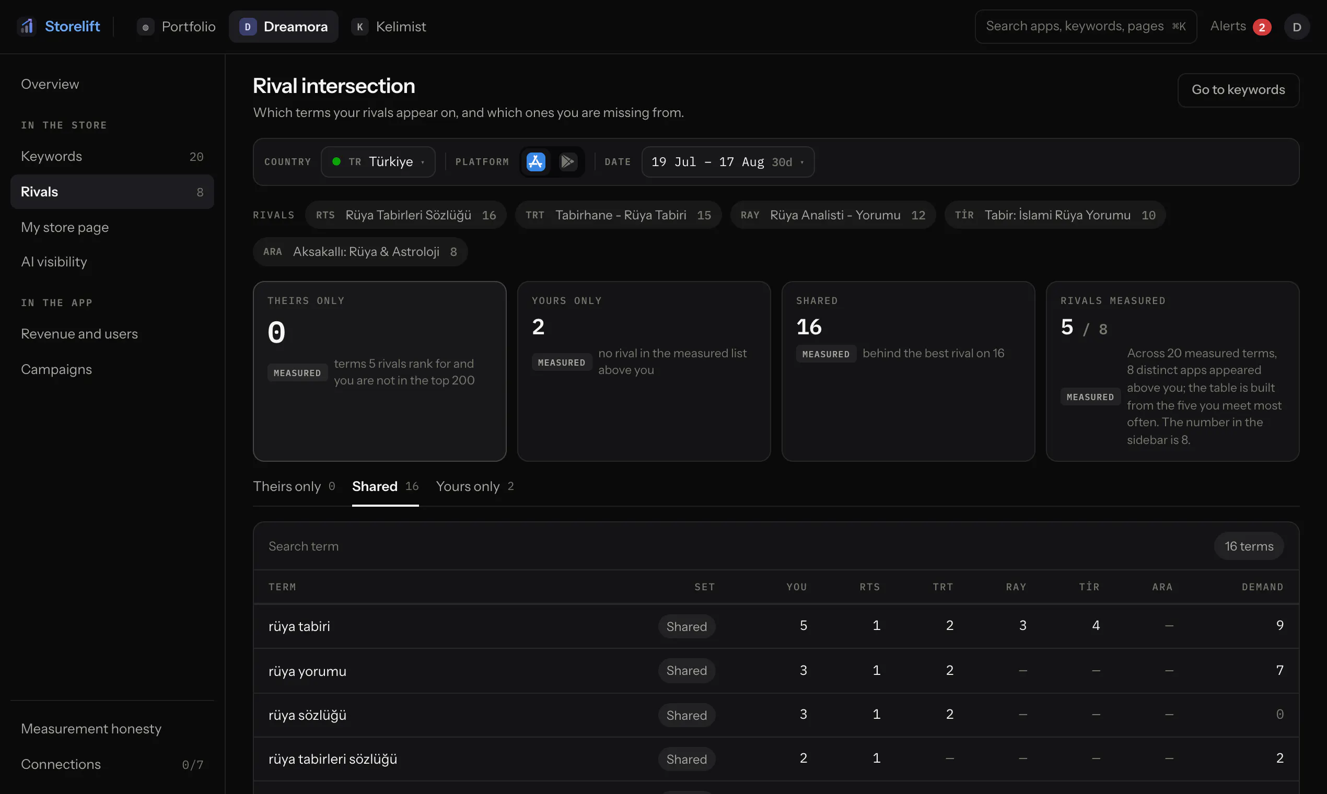Viewport: 1327px width, 794px height.
Task: Open the user avatar D menu
Action: coord(1297,27)
